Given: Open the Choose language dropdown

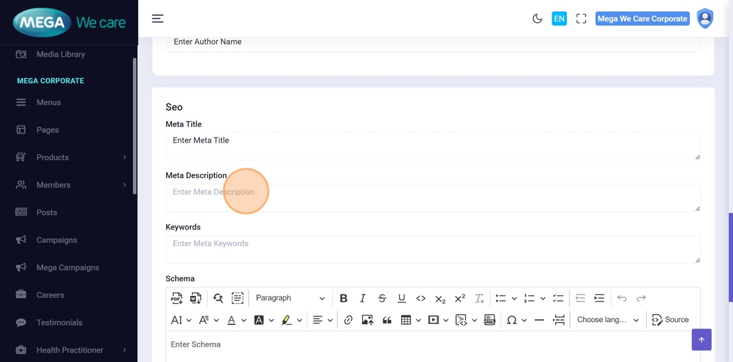Looking at the screenshot, I should pos(607,320).
